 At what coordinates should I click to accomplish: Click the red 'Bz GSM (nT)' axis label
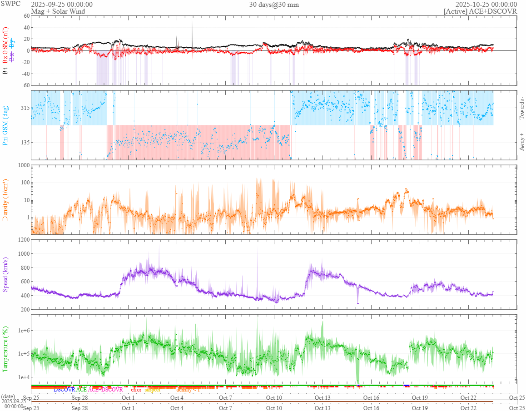5,45
